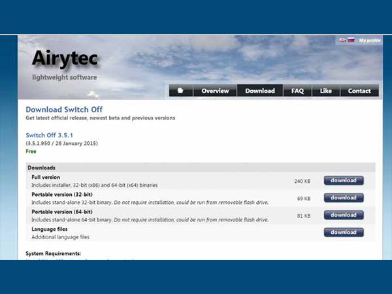Click the Airytec logo
Screen dimensions: 392x294
(x=65, y=59)
